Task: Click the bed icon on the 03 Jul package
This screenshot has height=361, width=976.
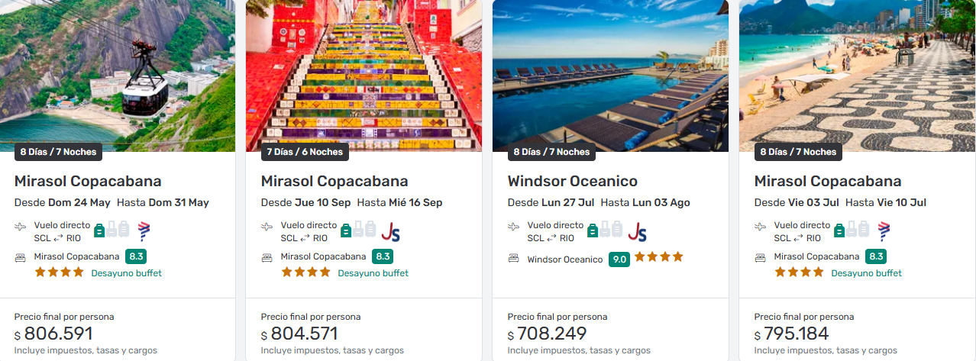Action: (761, 257)
